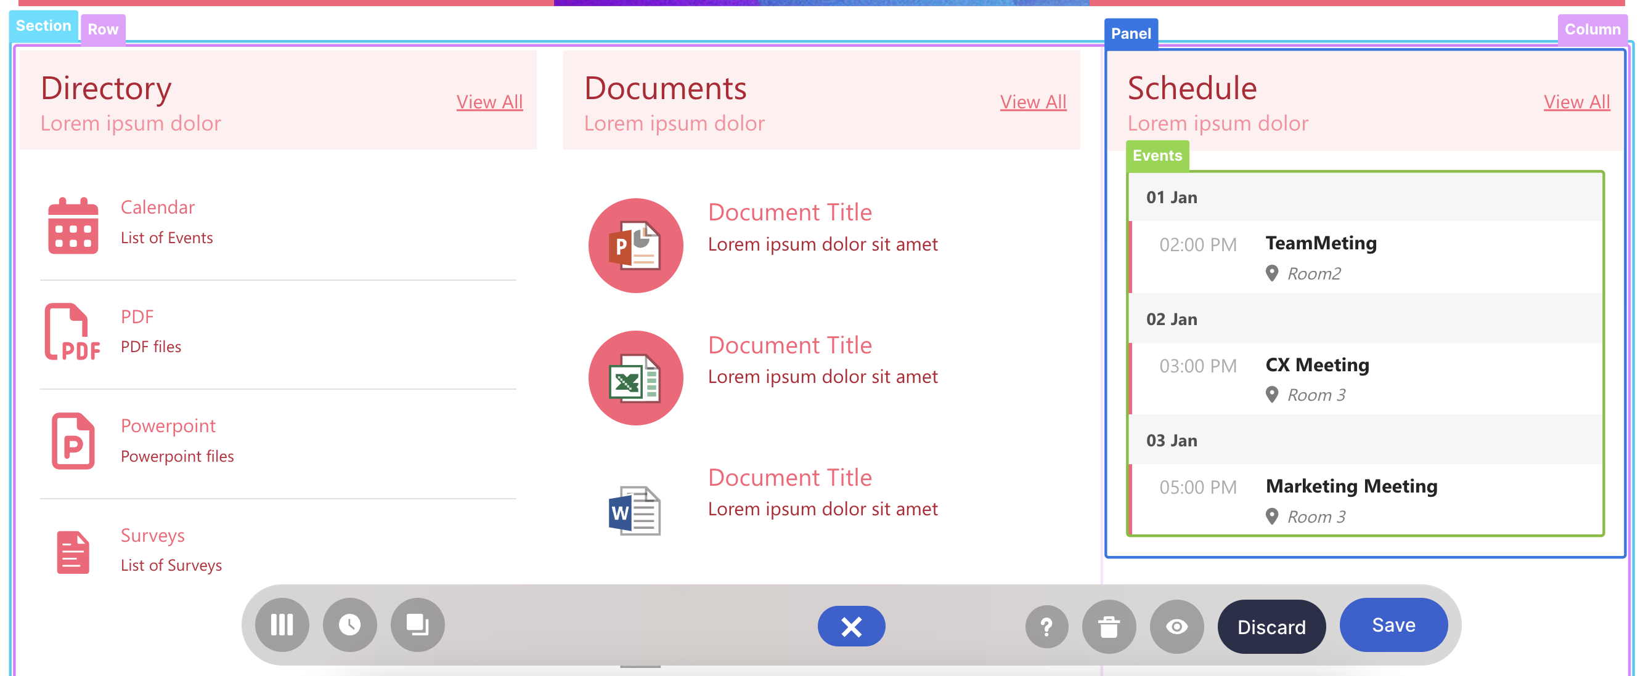Click the columns layout icon in toolbar
The width and height of the screenshot is (1643, 676).
tap(281, 624)
